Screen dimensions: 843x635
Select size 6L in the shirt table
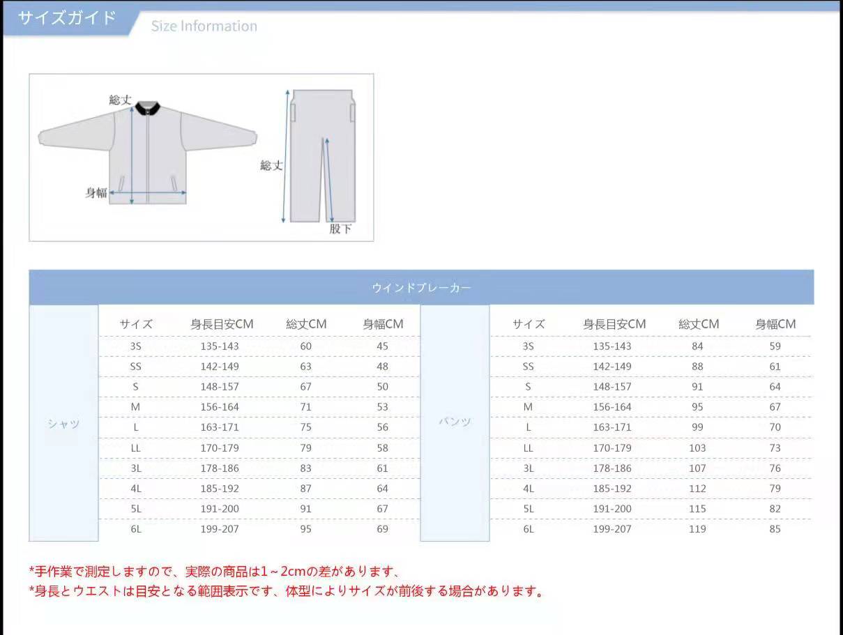[x=137, y=529]
